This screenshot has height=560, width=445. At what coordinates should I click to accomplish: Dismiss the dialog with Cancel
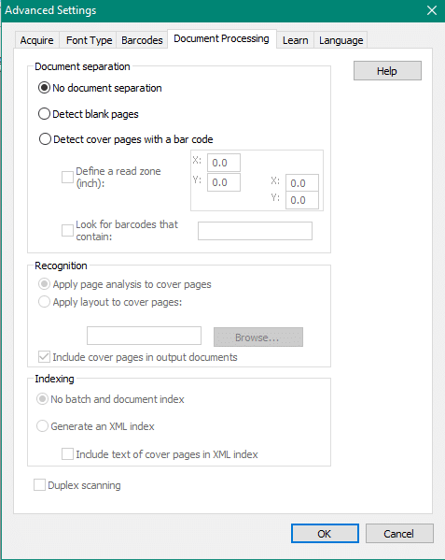click(x=399, y=534)
